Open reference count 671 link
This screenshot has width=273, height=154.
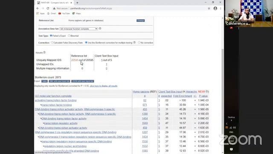click(145, 105)
